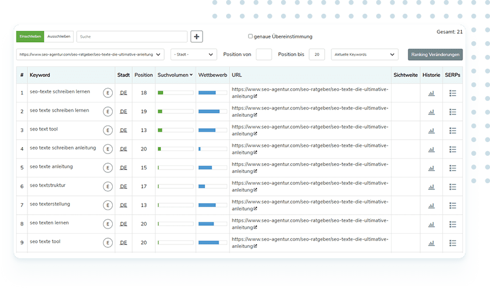Open history chart for seo texte tool
This screenshot has height=288, width=490.
431,243
